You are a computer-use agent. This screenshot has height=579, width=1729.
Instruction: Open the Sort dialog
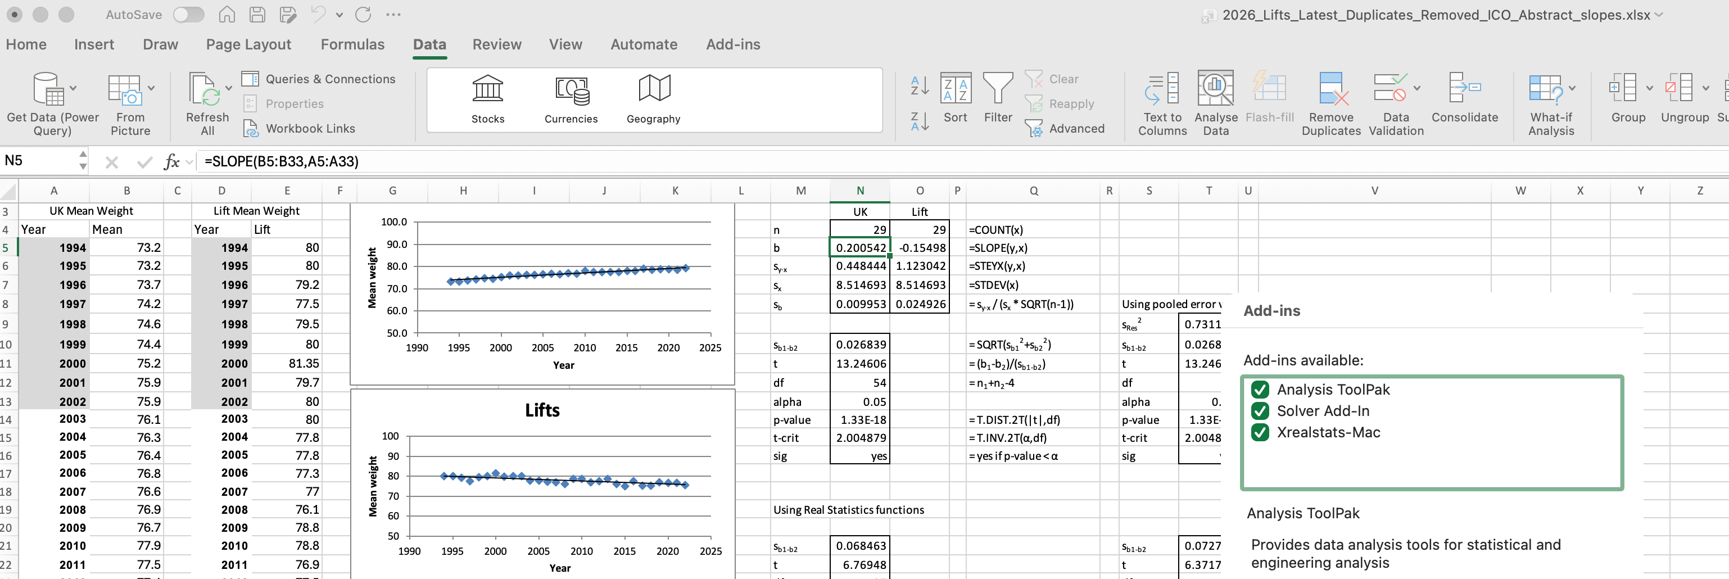(x=956, y=98)
